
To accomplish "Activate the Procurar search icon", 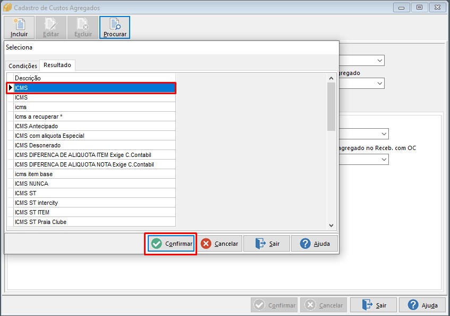I will pos(114,23).
